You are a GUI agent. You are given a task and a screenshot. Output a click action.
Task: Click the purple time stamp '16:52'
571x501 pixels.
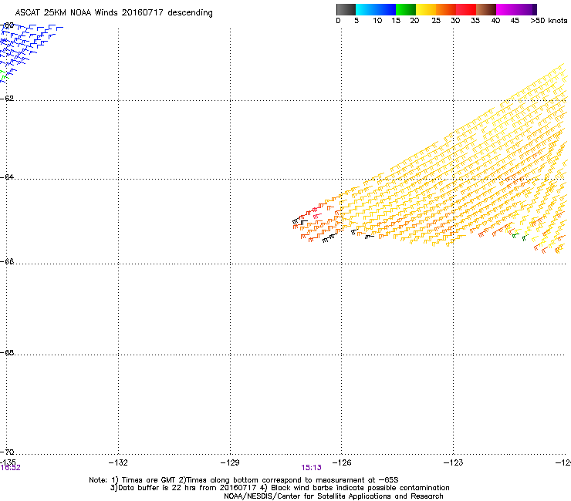10,468
